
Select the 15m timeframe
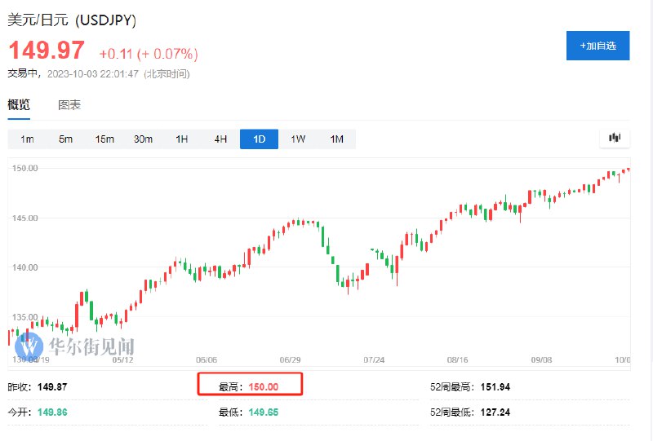[104, 139]
